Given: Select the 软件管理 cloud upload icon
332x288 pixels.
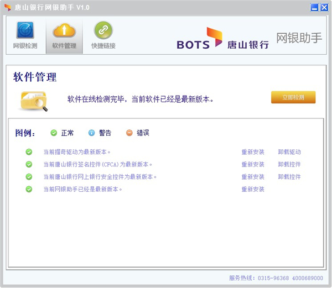Looking at the screenshot, I should (64, 30).
